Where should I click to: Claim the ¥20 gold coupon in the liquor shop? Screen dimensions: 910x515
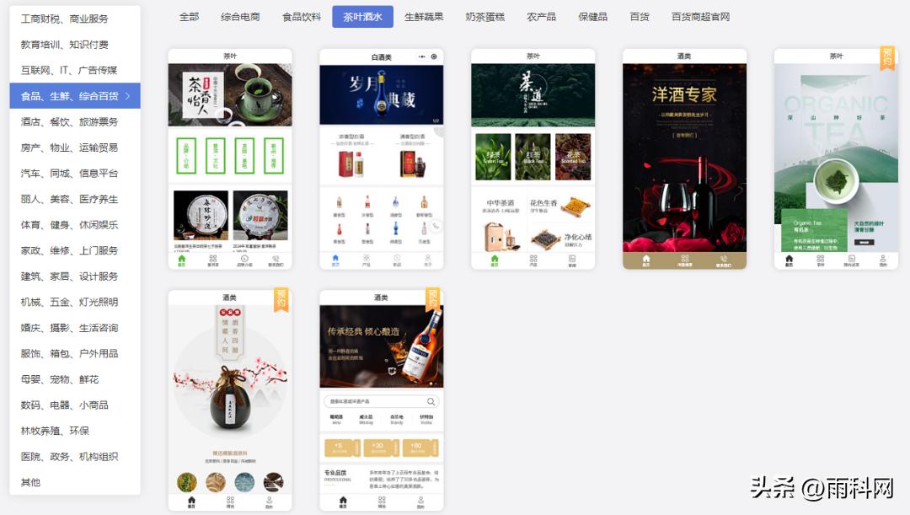point(378,447)
